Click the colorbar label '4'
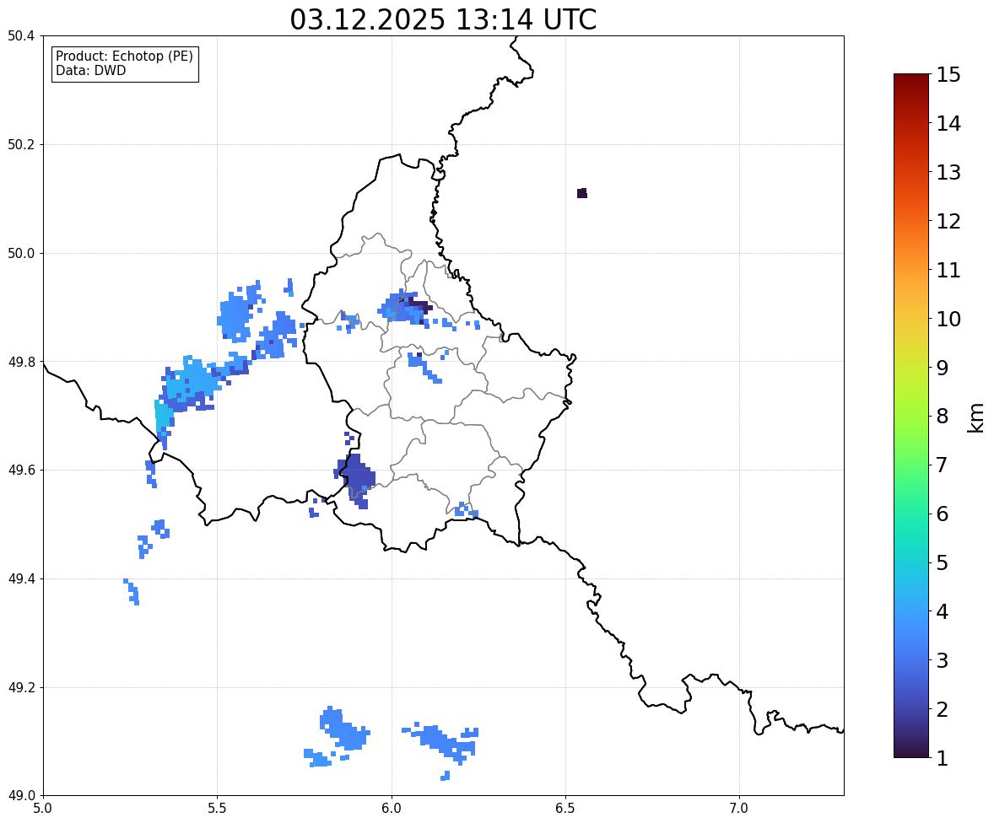The height and width of the screenshot is (823, 994). click(943, 611)
